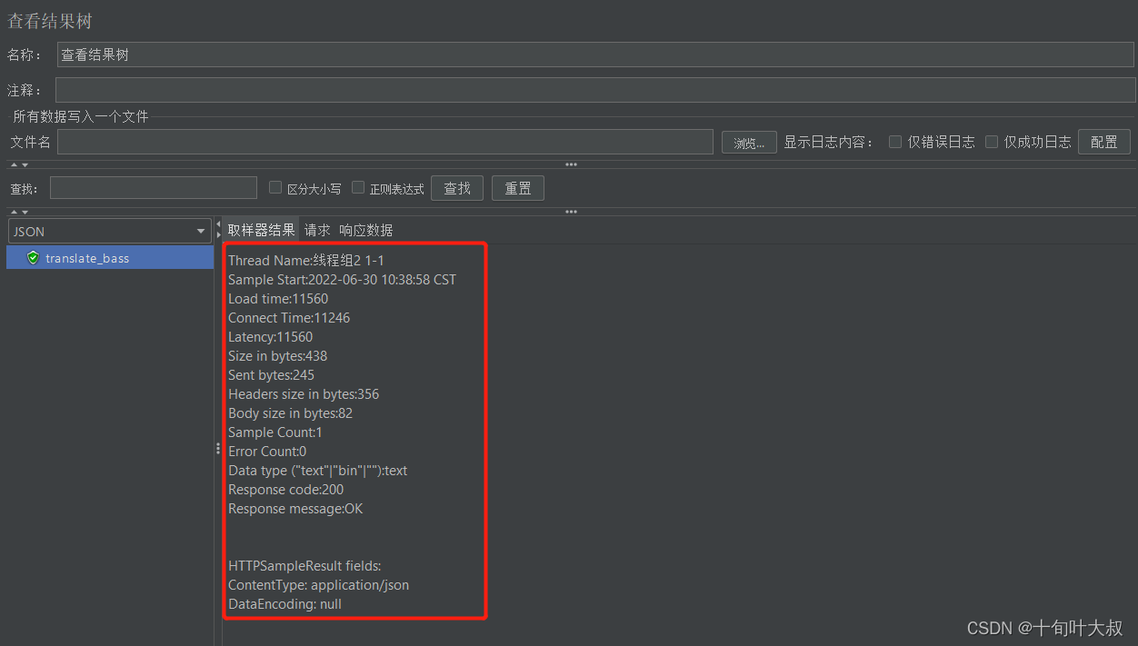Click the Sent bytes:245 line

[x=272, y=375]
